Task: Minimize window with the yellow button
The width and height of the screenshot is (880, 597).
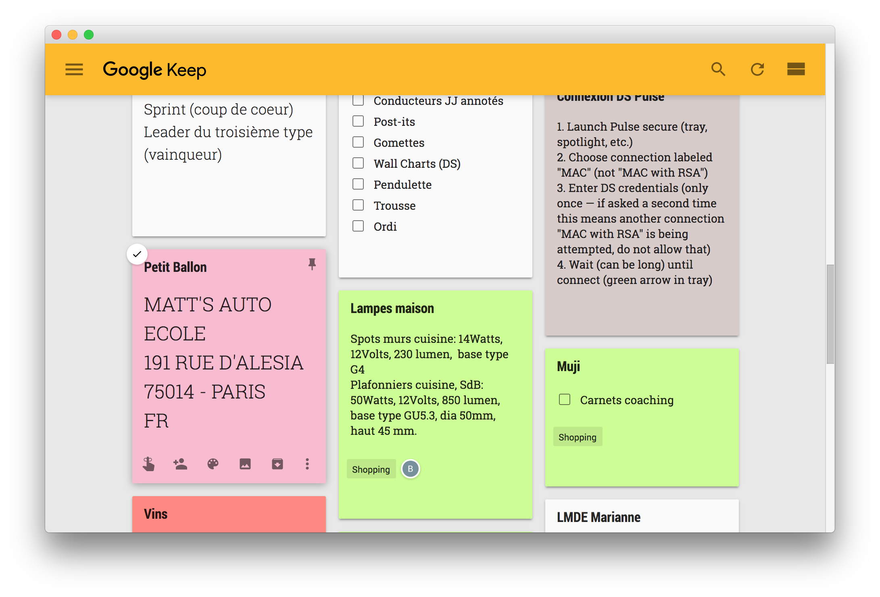Action: [x=73, y=35]
